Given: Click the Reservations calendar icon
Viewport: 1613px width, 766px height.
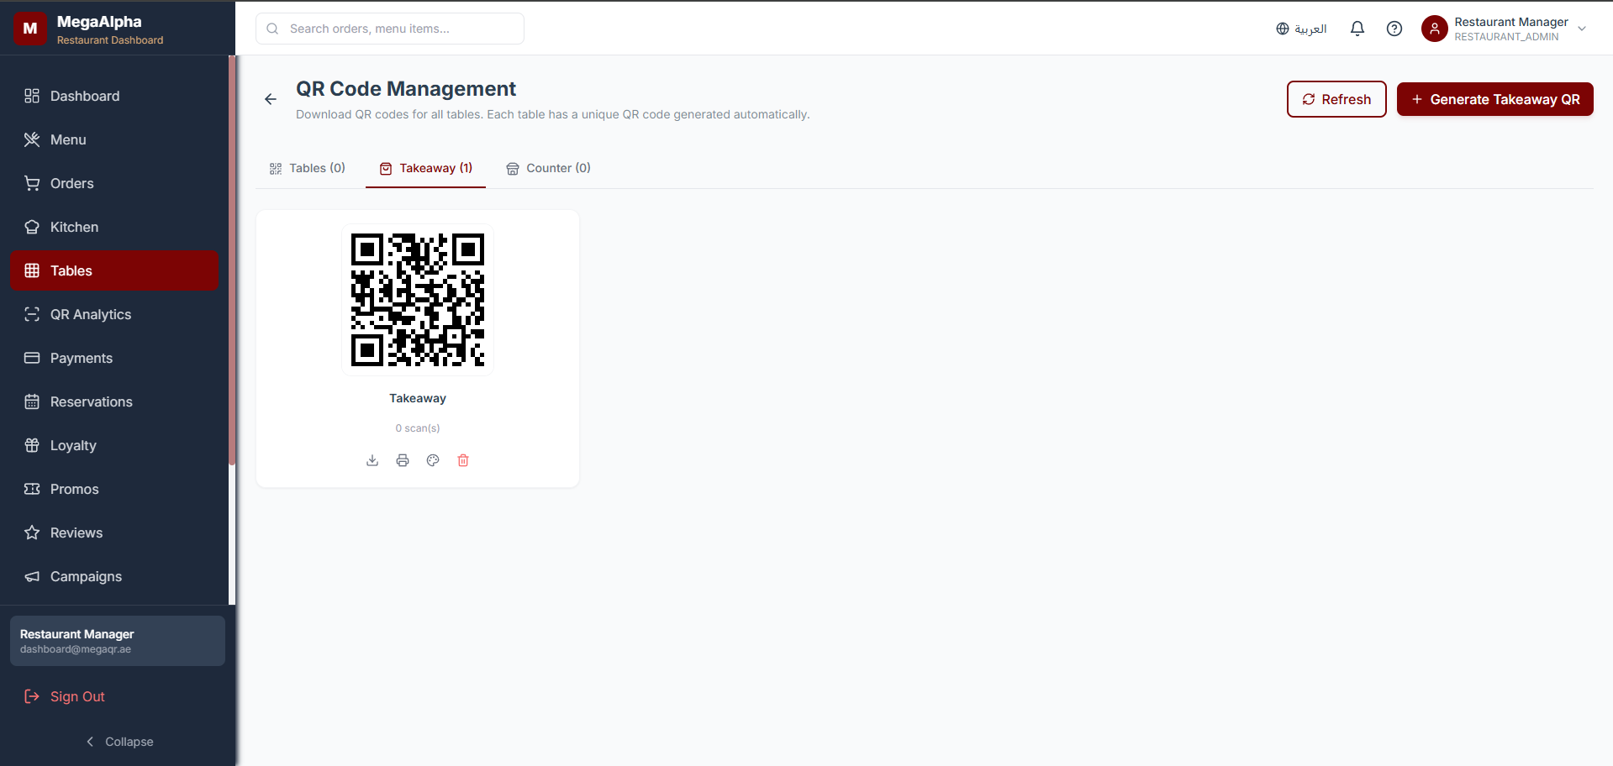Looking at the screenshot, I should coord(32,401).
